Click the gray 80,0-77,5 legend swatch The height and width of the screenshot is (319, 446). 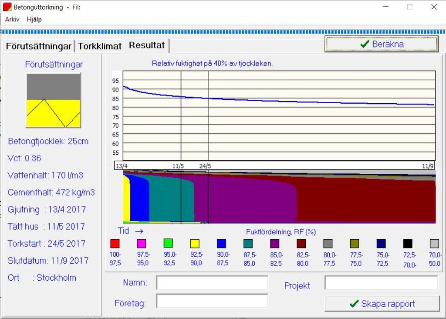coord(328,244)
